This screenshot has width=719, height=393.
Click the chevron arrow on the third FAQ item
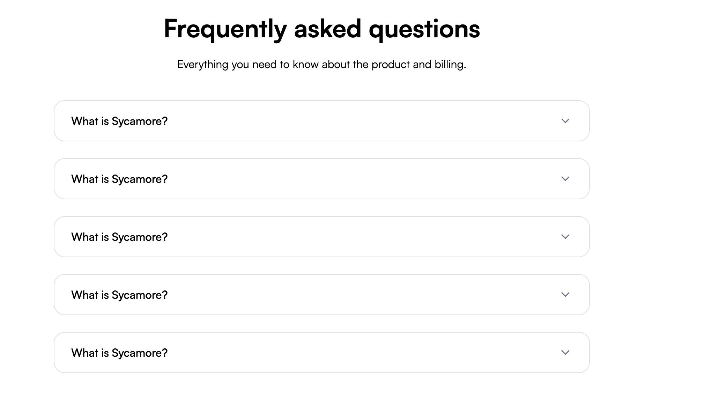565,237
